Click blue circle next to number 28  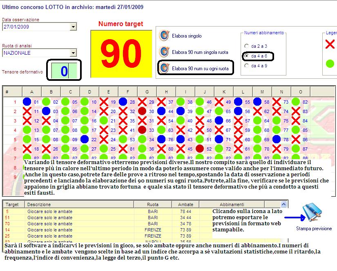(123, 102)
